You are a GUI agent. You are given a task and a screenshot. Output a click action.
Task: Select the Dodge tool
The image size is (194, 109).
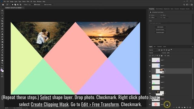coord(2,47)
